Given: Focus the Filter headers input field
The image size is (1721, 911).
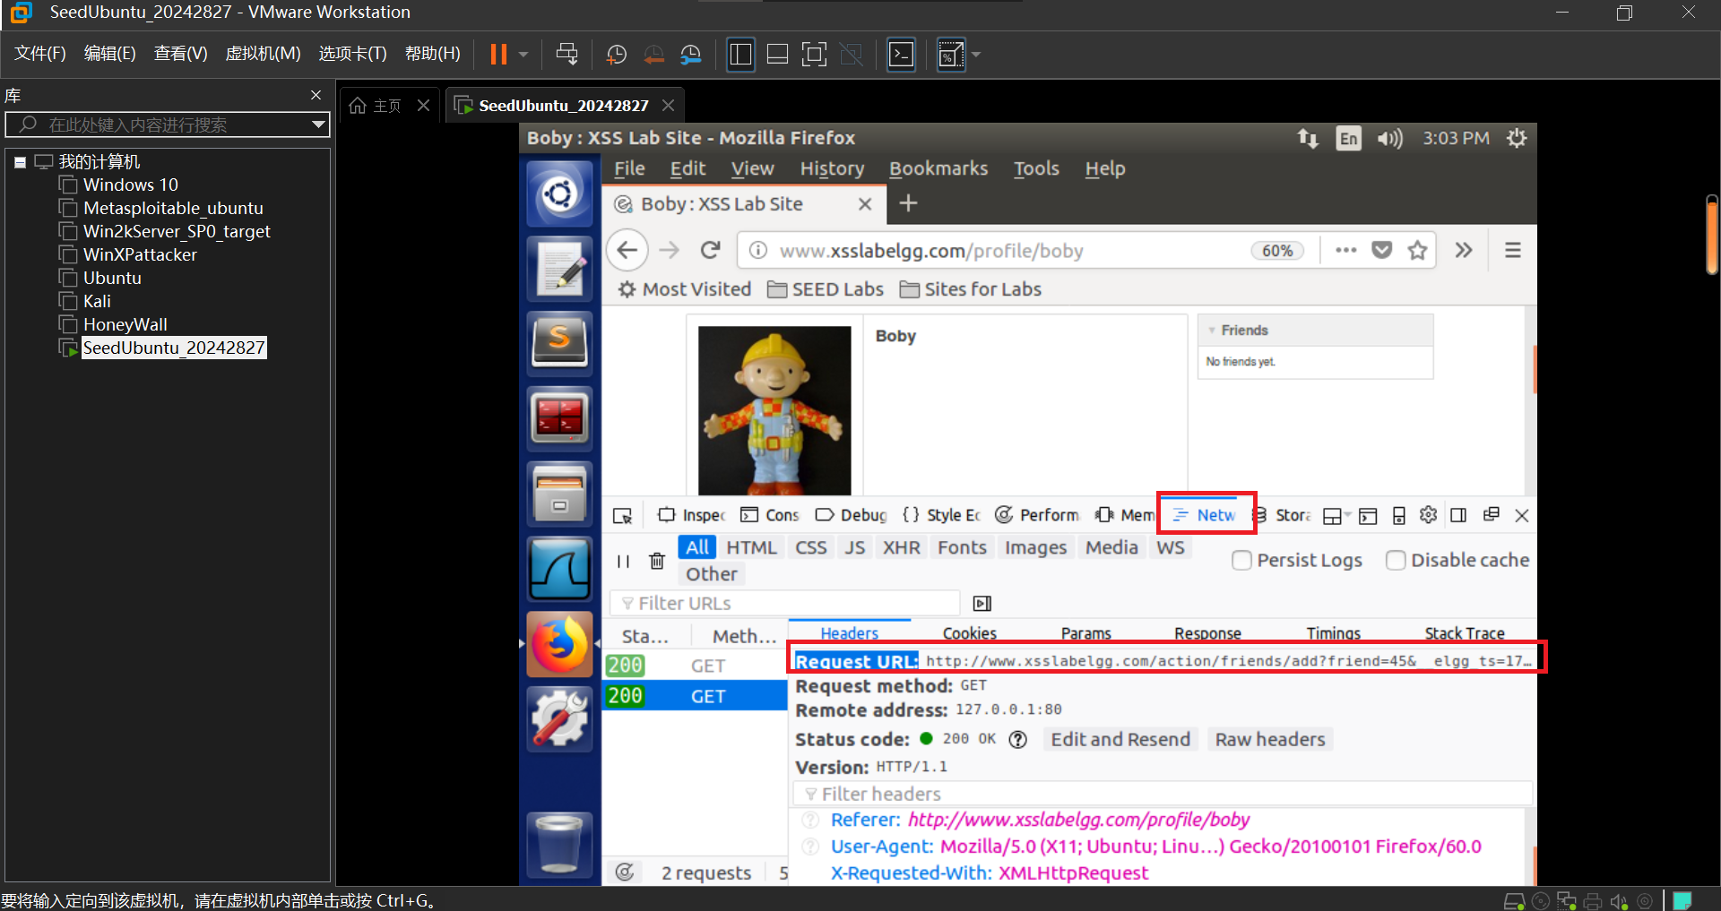Looking at the screenshot, I should [x=1163, y=794].
